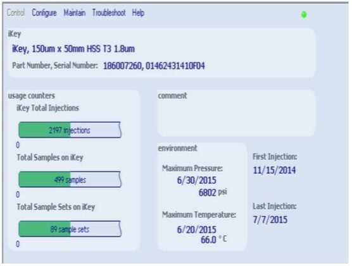Image resolution: width=352 pixels, height=266 pixels.
Task: Click the maximum pressure date 6/30/2015
Action: (x=197, y=181)
